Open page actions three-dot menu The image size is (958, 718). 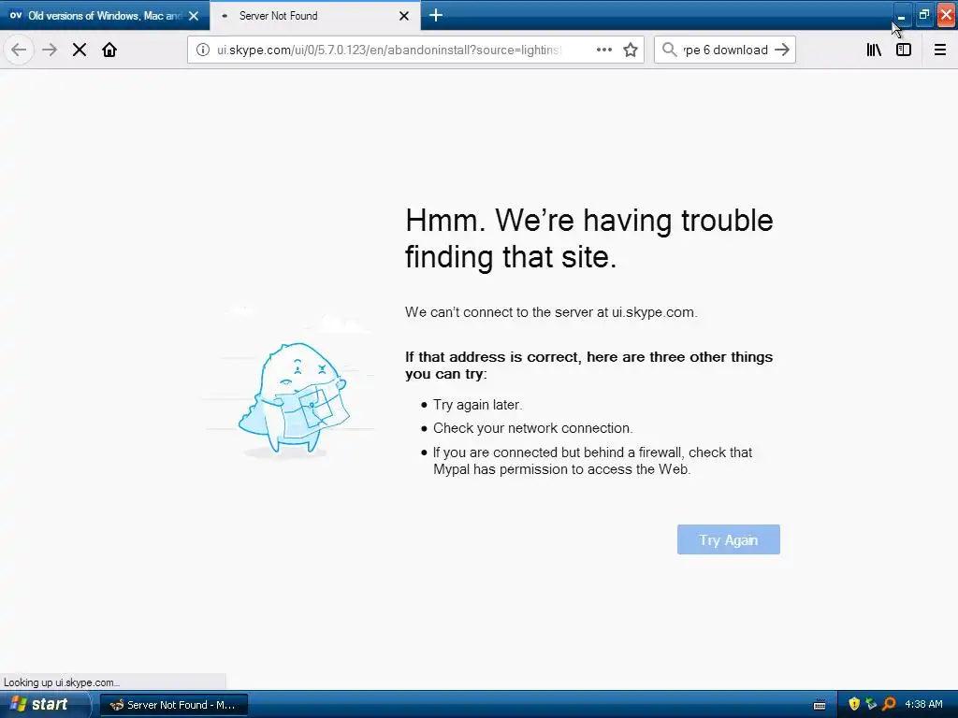(604, 50)
